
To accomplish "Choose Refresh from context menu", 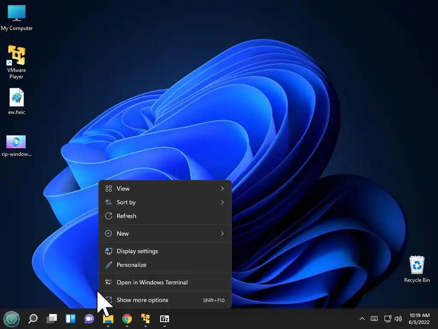I will pos(165,216).
